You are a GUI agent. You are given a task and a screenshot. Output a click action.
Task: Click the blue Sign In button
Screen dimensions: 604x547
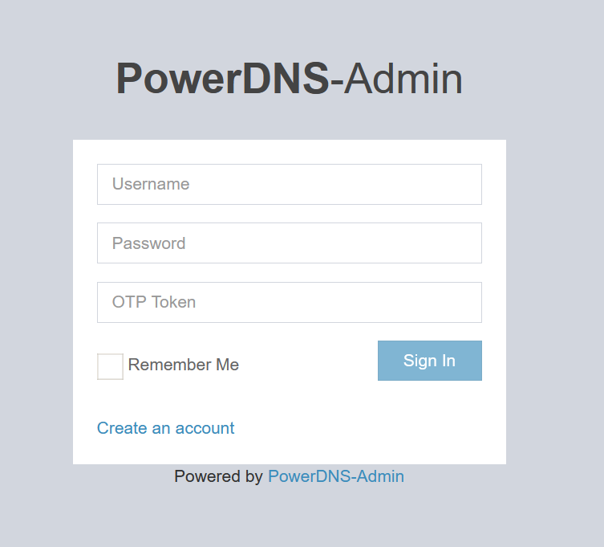[x=429, y=361]
